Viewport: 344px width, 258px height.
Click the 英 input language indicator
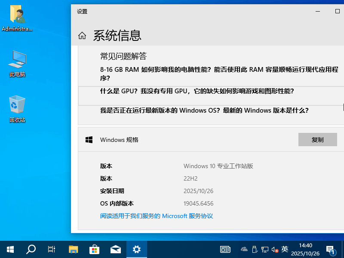(284, 249)
